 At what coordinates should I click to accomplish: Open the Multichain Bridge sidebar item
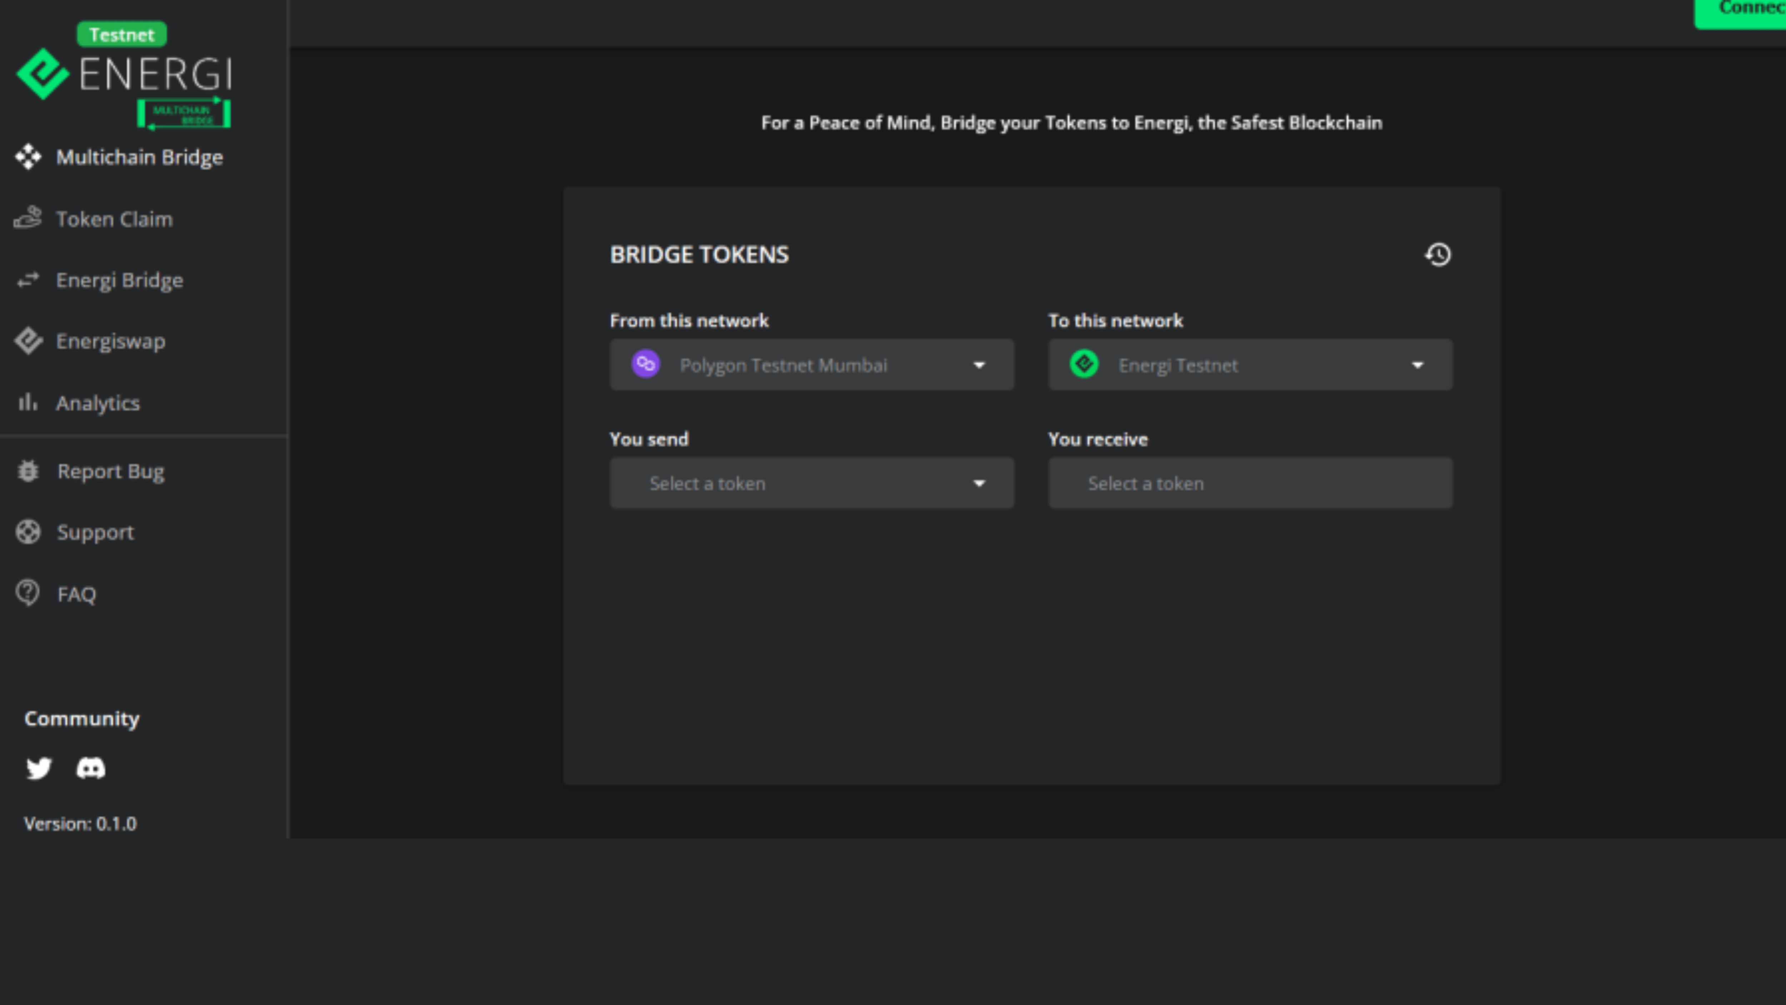pos(139,158)
